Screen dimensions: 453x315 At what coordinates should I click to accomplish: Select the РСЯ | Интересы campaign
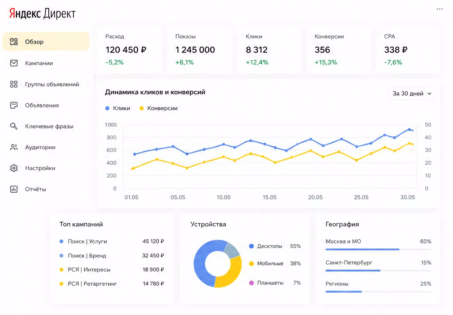click(x=112, y=269)
